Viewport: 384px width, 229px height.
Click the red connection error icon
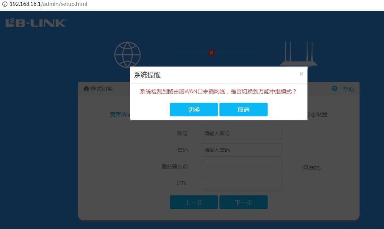[211, 53]
